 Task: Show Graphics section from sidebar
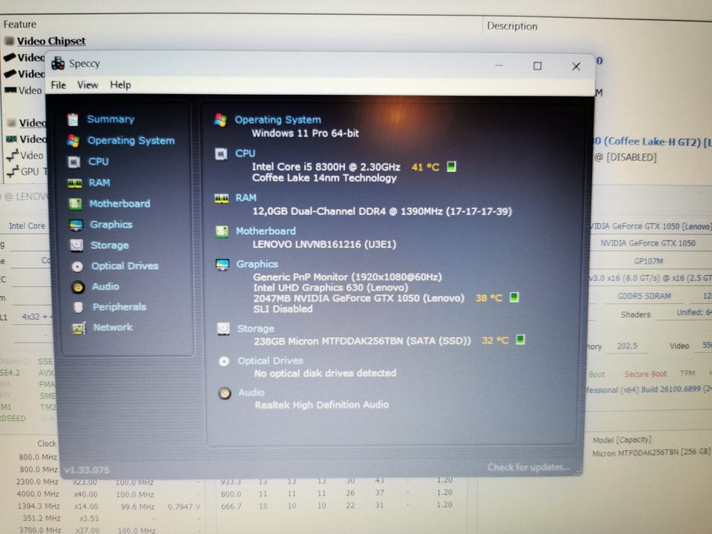(x=111, y=224)
